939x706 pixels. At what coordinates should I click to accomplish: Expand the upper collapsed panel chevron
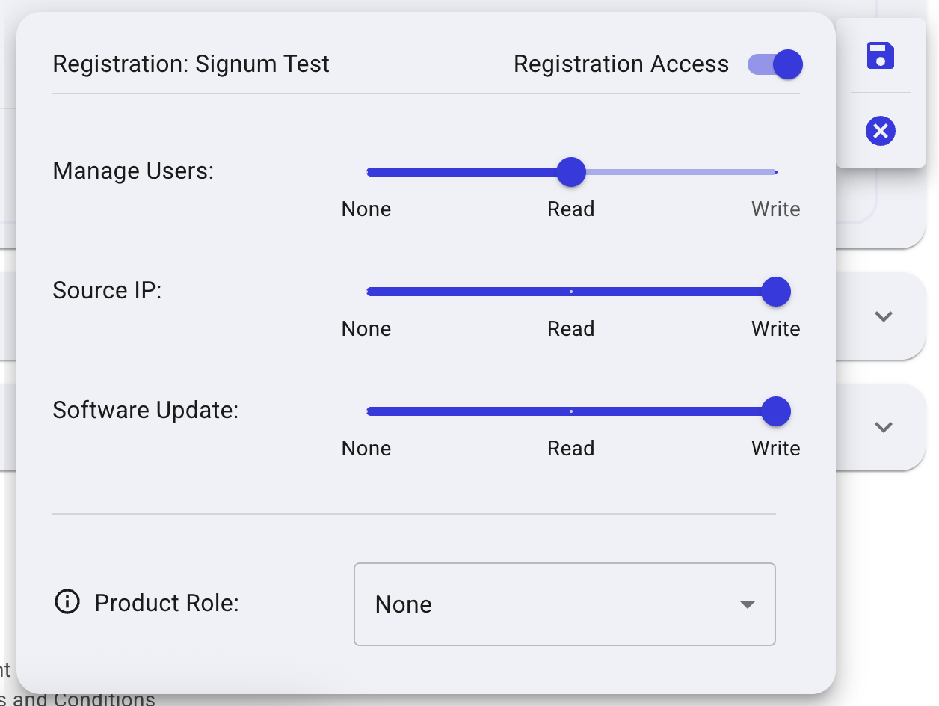click(x=884, y=316)
